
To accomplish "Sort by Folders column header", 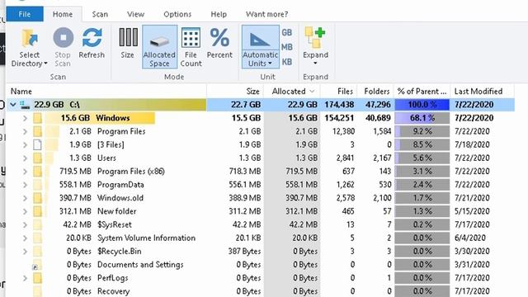I will pos(375,92).
